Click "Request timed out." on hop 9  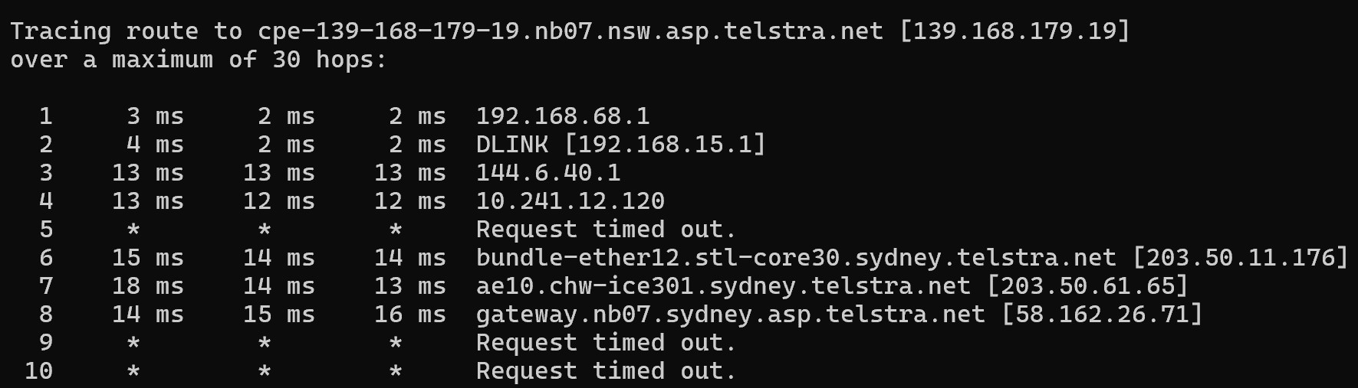606,343
